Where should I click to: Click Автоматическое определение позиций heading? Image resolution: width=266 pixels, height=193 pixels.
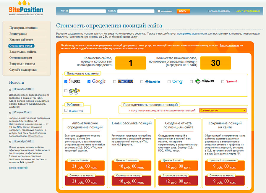point(85,125)
